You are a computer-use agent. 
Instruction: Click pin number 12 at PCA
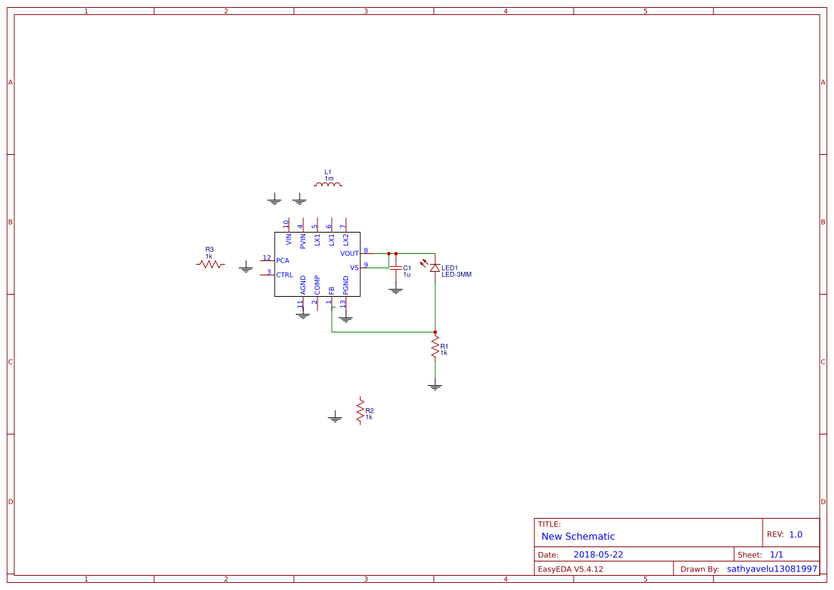(x=267, y=258)
